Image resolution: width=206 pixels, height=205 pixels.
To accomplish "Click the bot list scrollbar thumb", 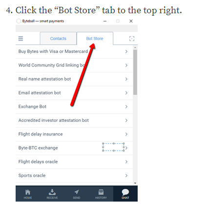I will pos(135,72).
